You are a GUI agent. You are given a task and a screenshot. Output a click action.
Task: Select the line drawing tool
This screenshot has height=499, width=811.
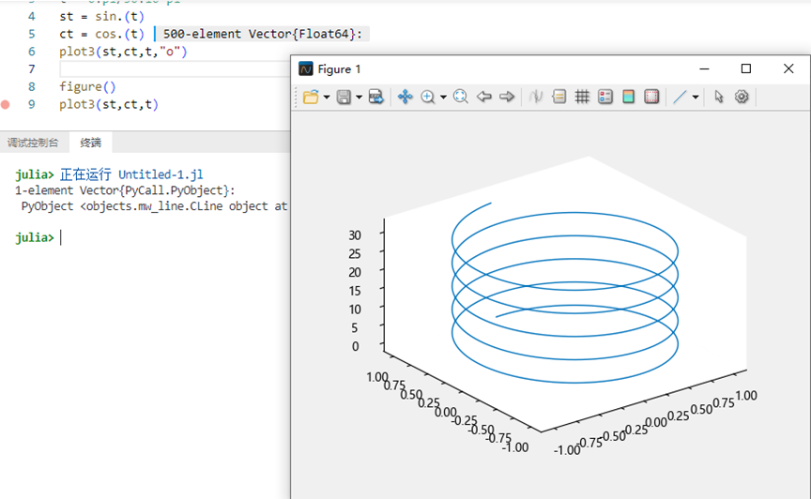pos(680,97)
